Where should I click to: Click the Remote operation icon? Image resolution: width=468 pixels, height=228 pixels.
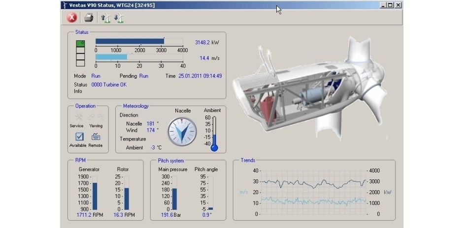pos(96,137)
